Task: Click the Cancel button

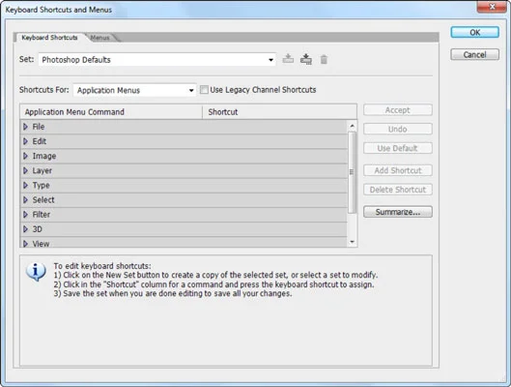Action: 475,54
